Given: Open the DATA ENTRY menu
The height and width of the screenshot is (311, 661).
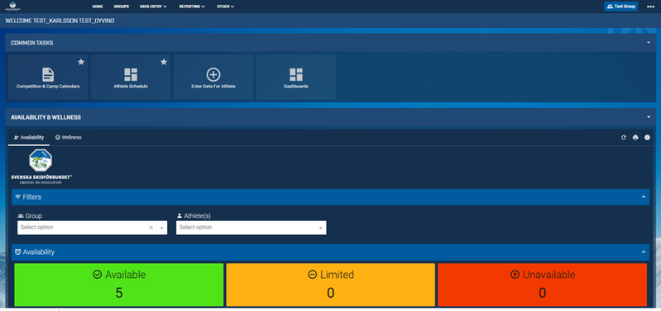Looking at the screenshot, I should point(153,7).
